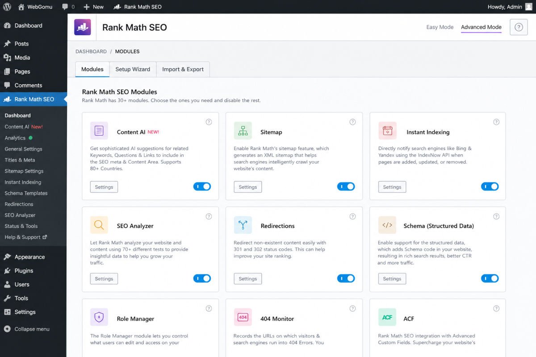536x357 pixels.
Task: Open Content AI submenu item
Action: click(24, 127)
